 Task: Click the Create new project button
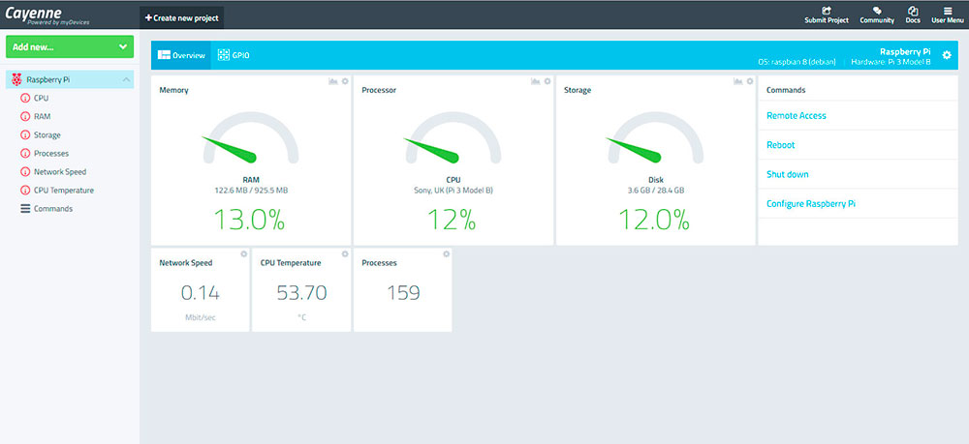click(x=182, y=17)
